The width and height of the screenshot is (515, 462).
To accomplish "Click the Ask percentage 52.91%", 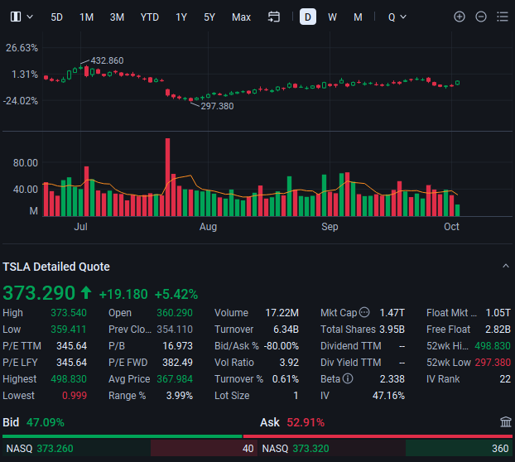I will [x=306, y=422].
